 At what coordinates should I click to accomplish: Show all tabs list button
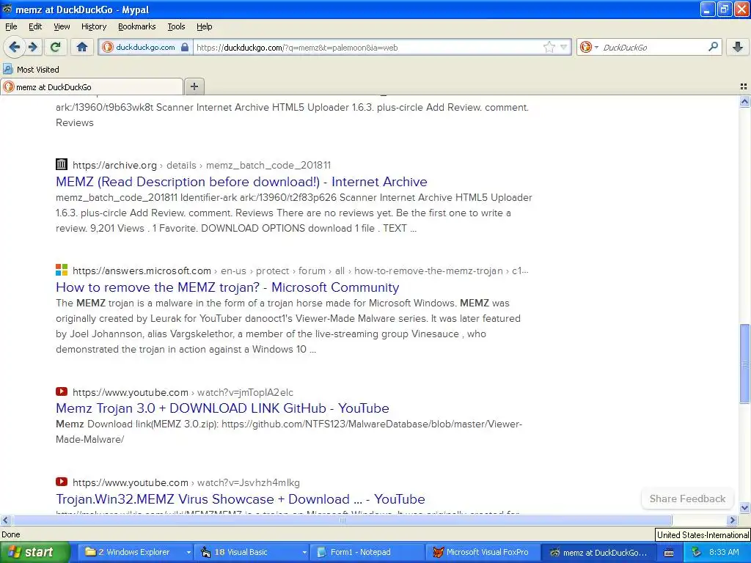[744, 87]
